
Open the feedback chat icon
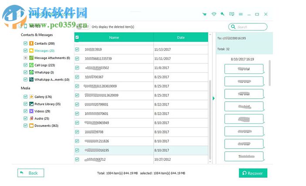click(232, 14)
